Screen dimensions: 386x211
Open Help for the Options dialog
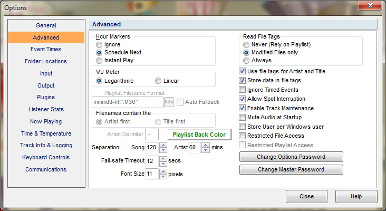pos(356,196)
